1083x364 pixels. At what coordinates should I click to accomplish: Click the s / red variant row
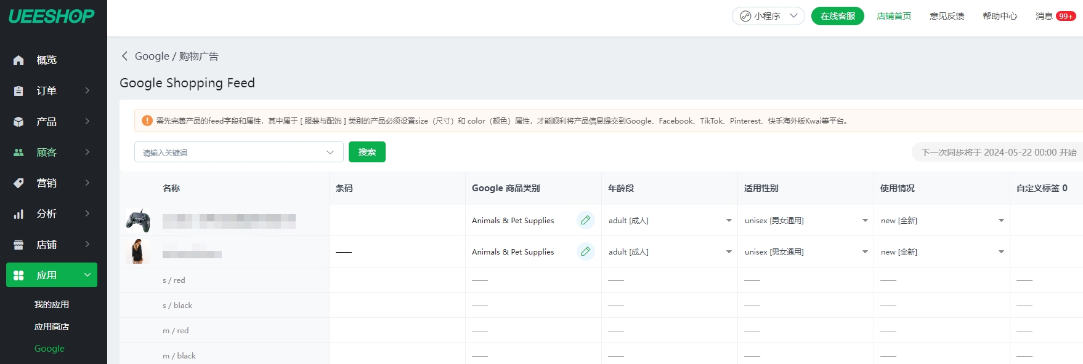[601, 280]
